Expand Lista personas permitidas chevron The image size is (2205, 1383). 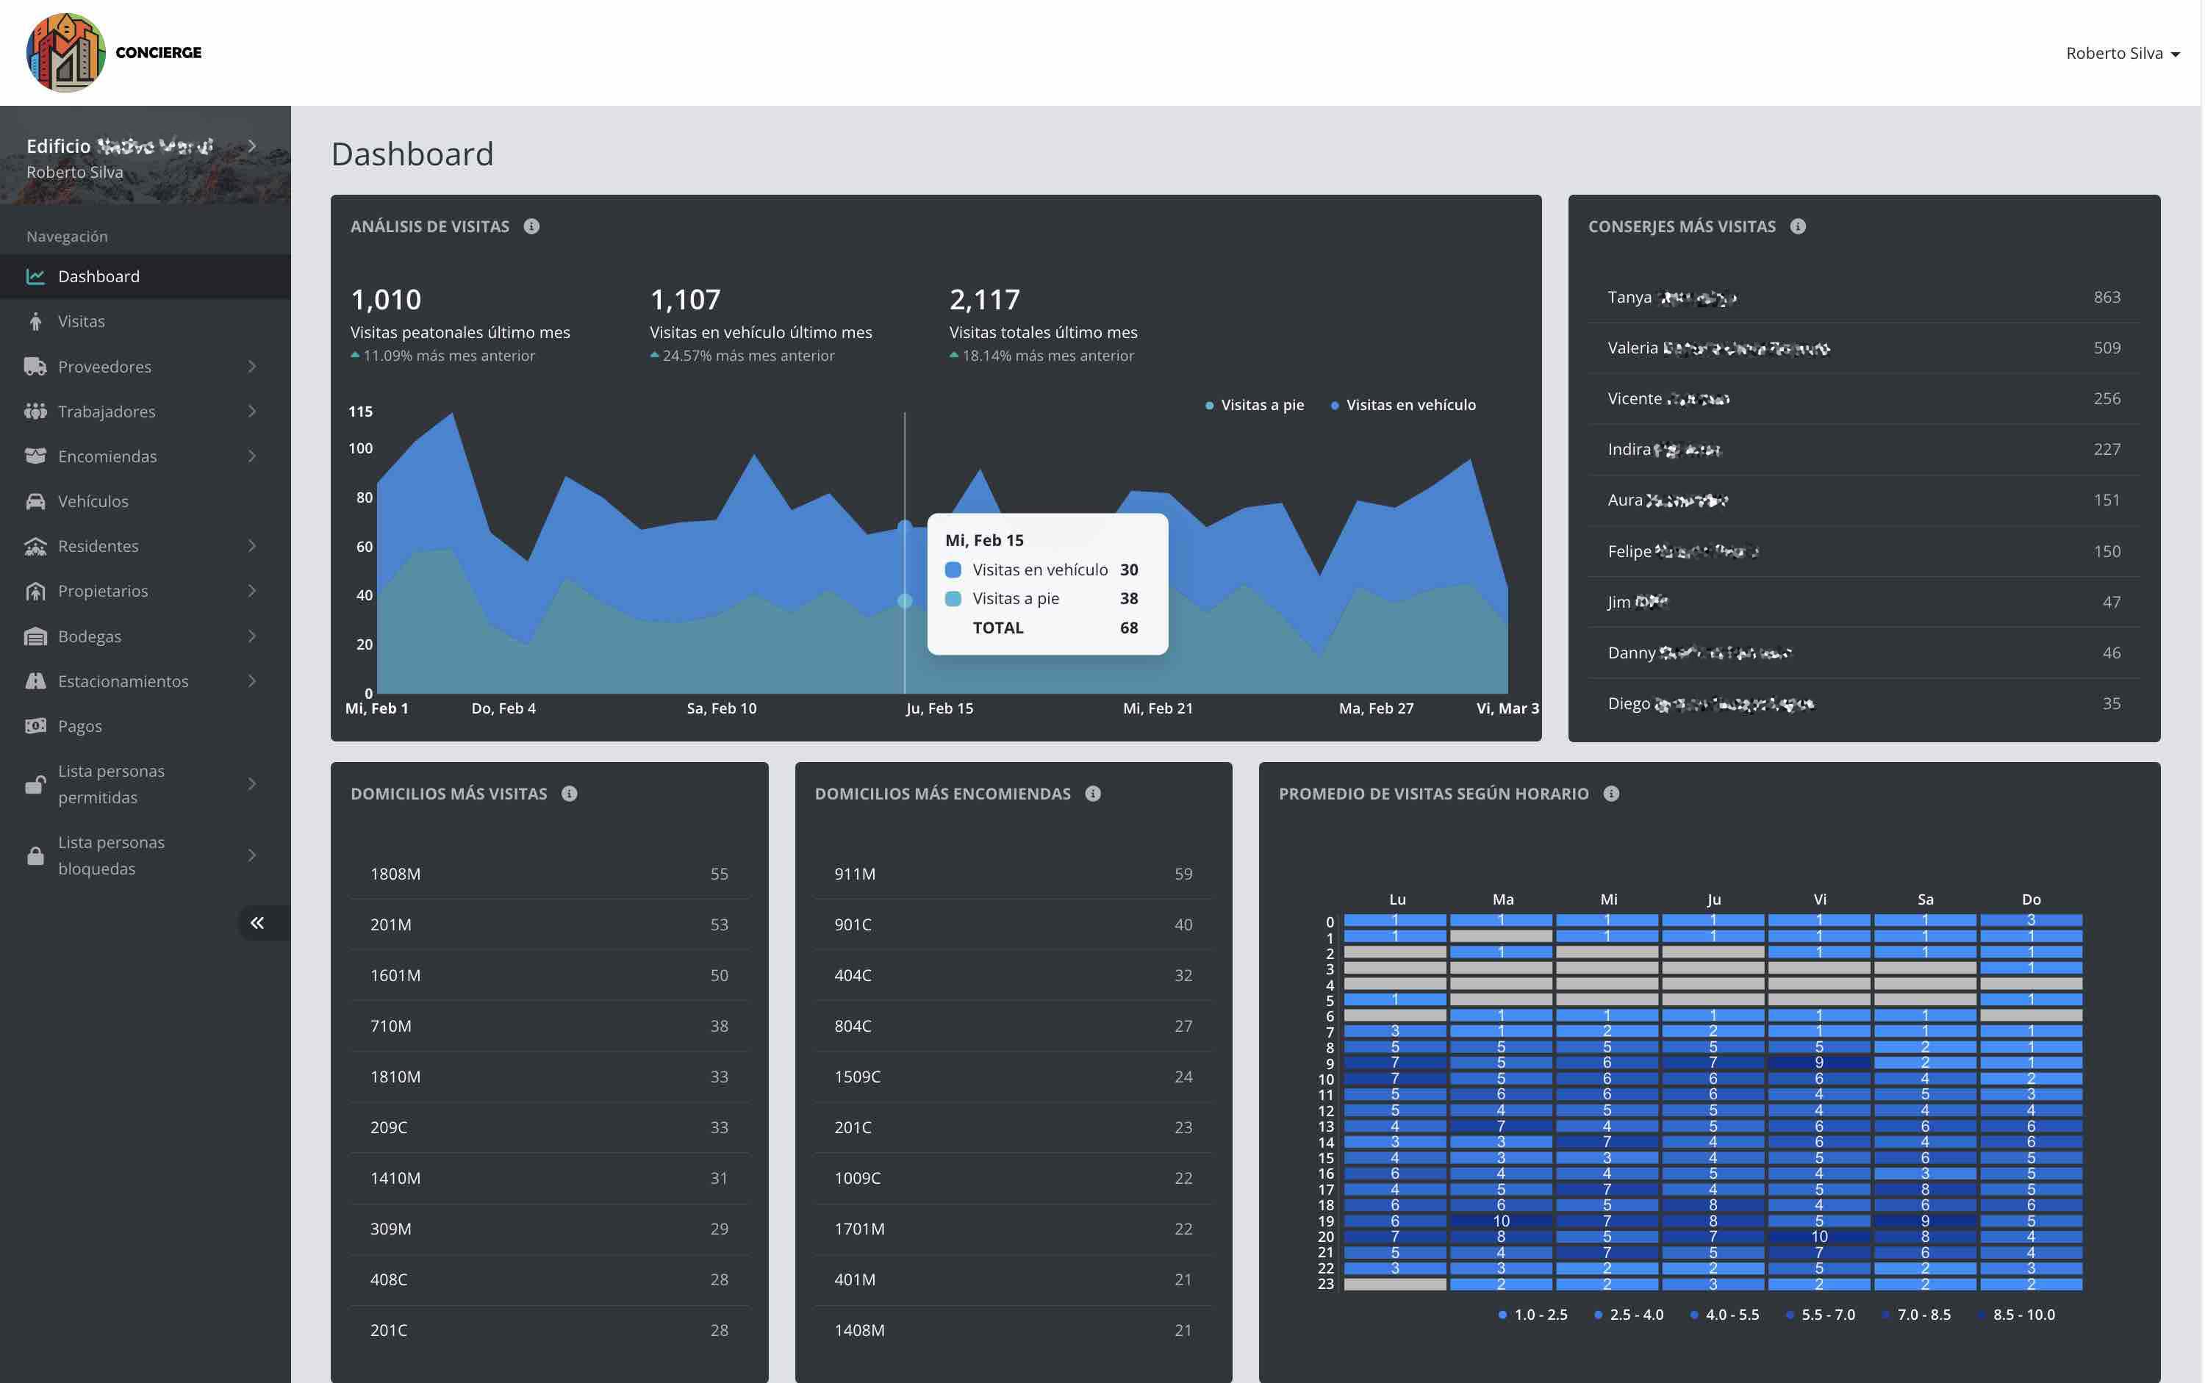[253, 784]
